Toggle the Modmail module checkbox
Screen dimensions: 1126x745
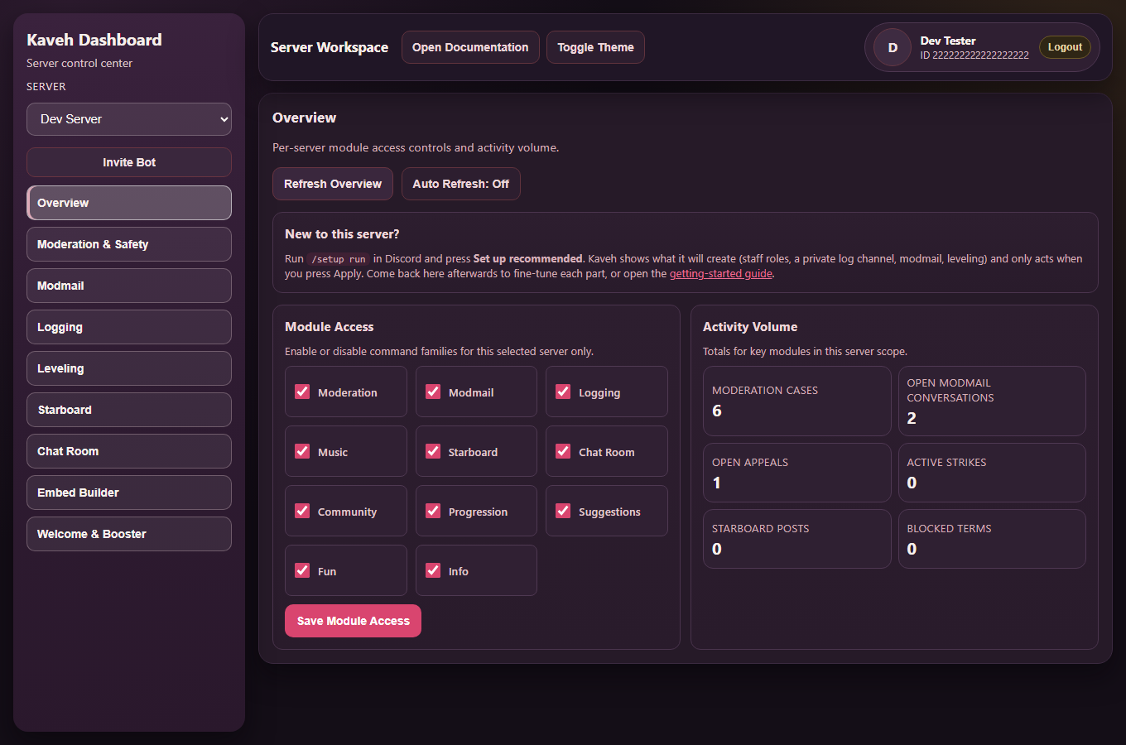[x=433, y=392]
